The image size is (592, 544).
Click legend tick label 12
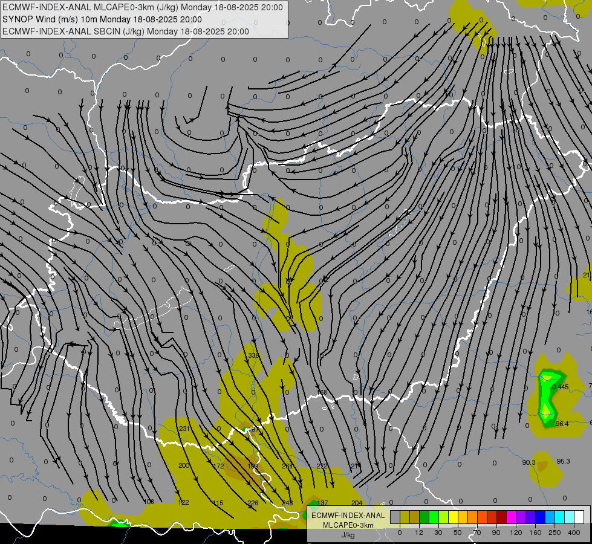click(x=419, y=533)
